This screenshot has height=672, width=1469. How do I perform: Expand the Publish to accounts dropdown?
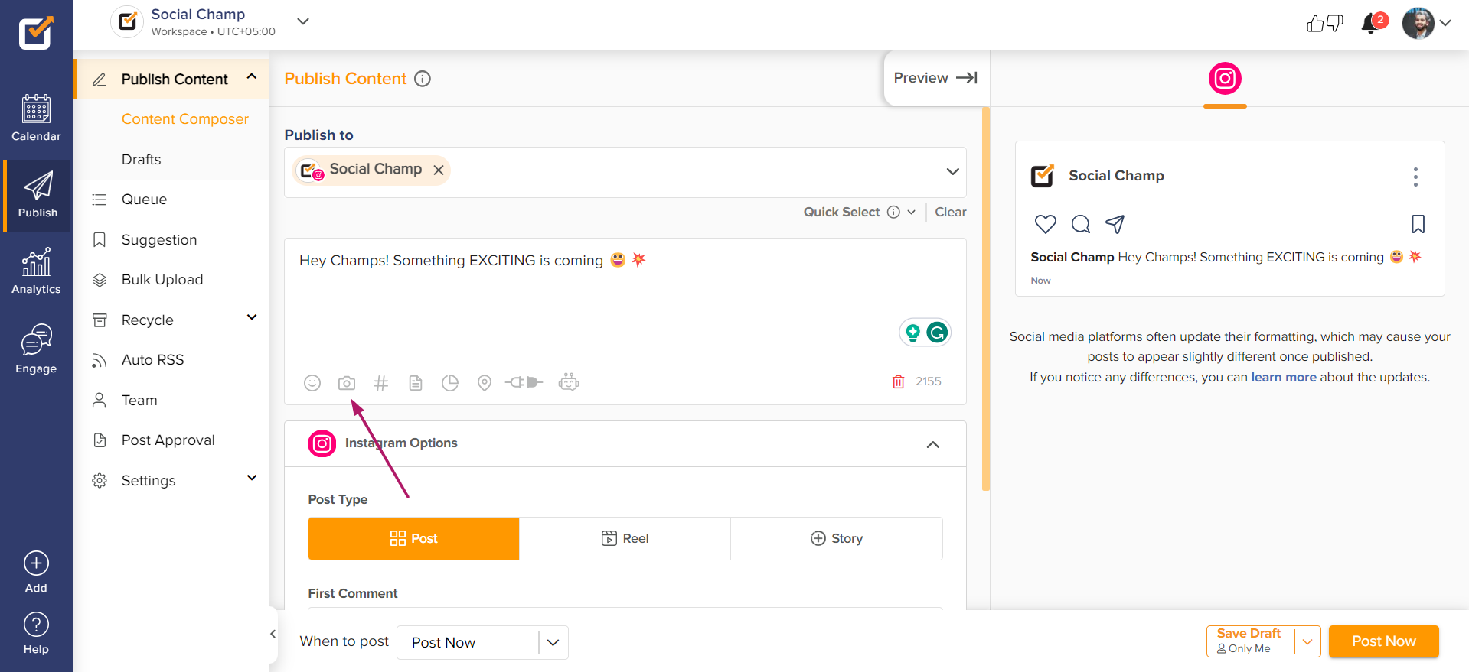[x=953, y=171]
